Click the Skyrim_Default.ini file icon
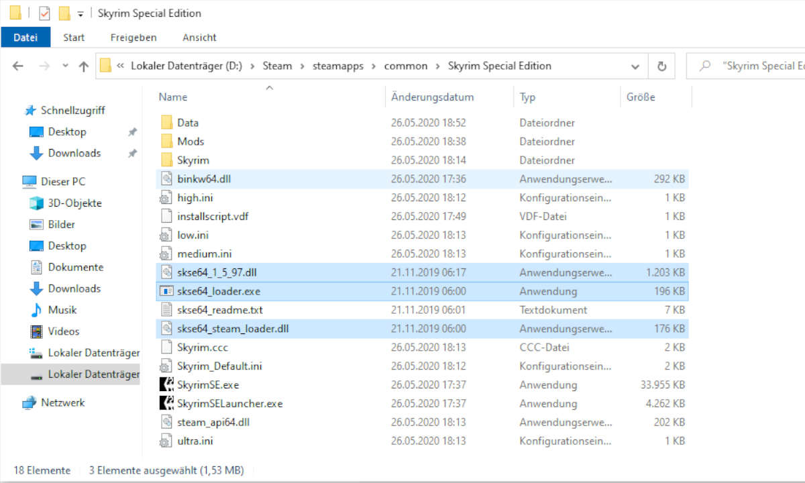The image size is (805, 483). 166,366
